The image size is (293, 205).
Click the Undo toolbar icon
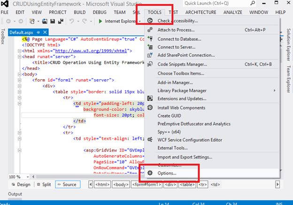pyautogui.click(x=72, y=21)
